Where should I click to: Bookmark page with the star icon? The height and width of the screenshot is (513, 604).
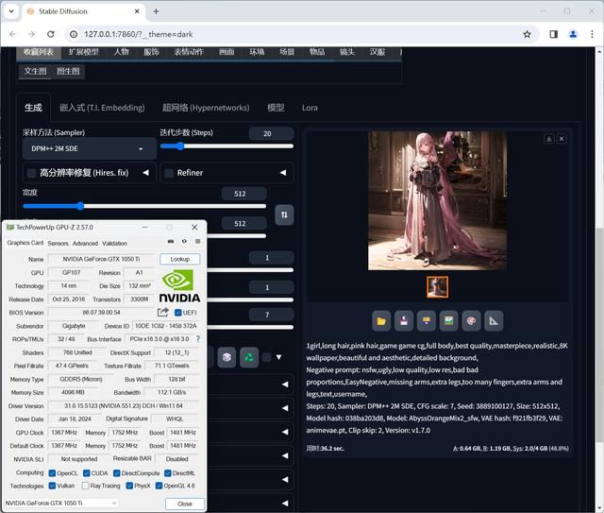tap(527, 34)
